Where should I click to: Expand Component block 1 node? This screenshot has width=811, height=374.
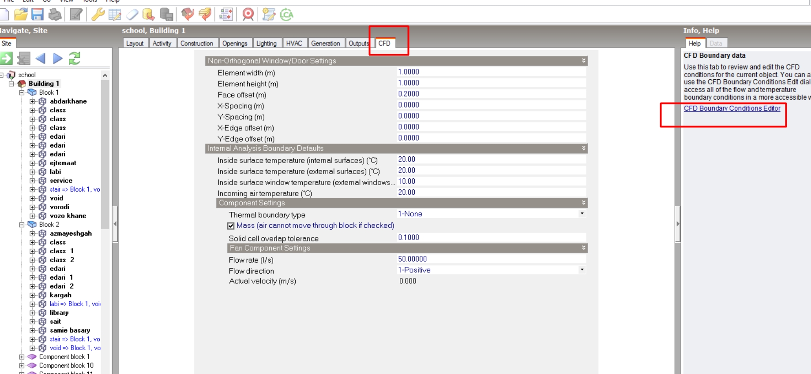[x=22, y=357]
